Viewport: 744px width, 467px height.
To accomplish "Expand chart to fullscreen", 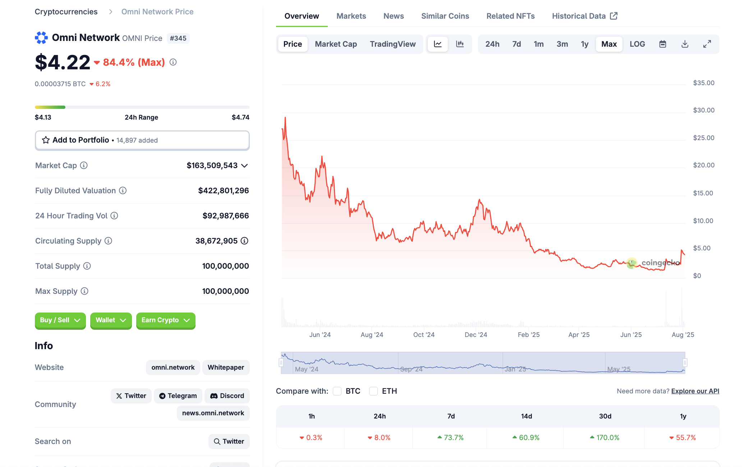I will pyautogui.click(x=707, y=44).
